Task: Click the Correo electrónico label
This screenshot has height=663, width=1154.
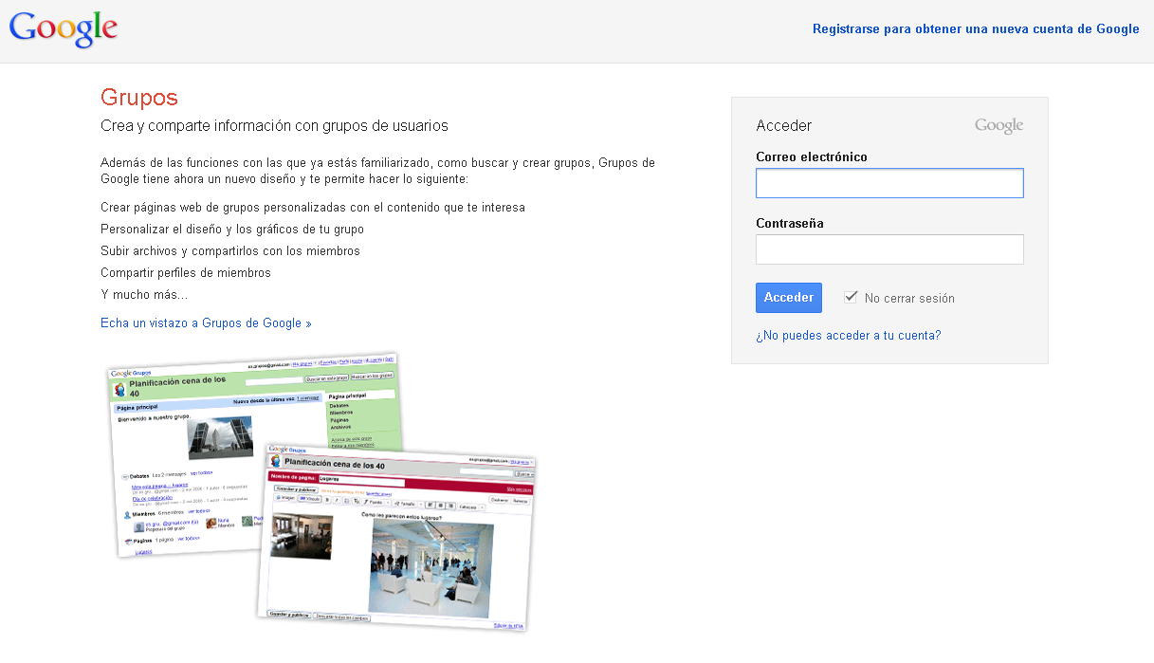Action: (x=812, y=157)
